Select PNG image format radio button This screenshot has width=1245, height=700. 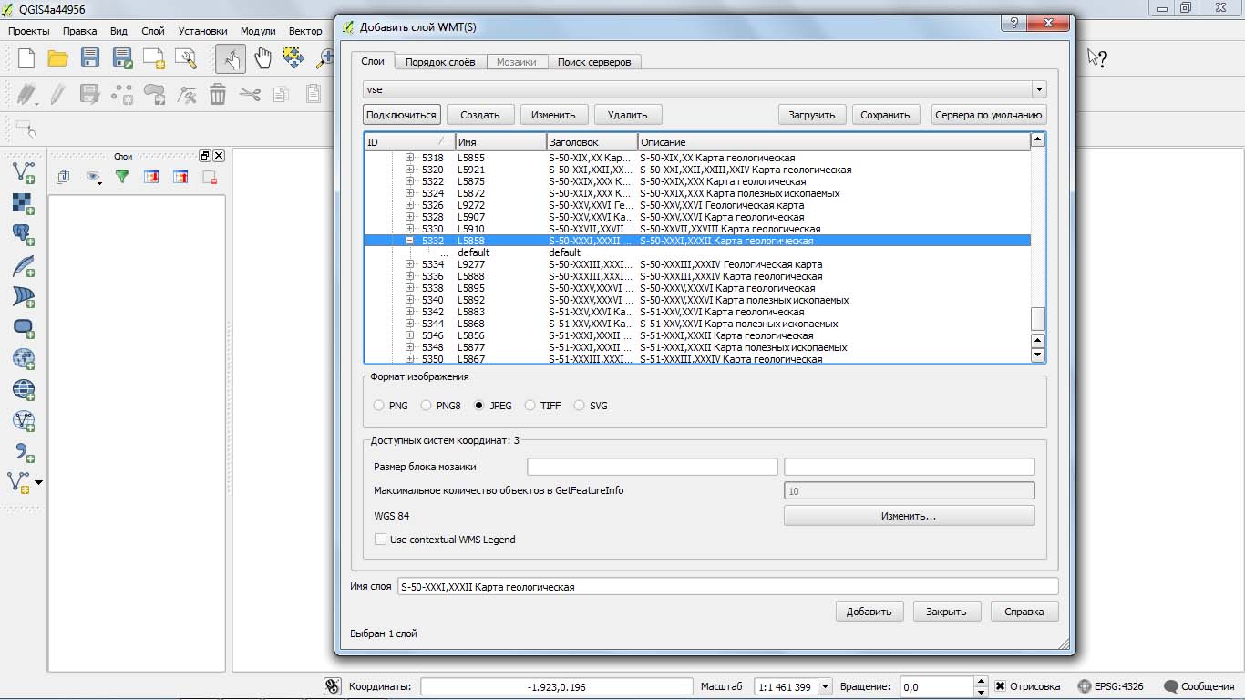379,406
